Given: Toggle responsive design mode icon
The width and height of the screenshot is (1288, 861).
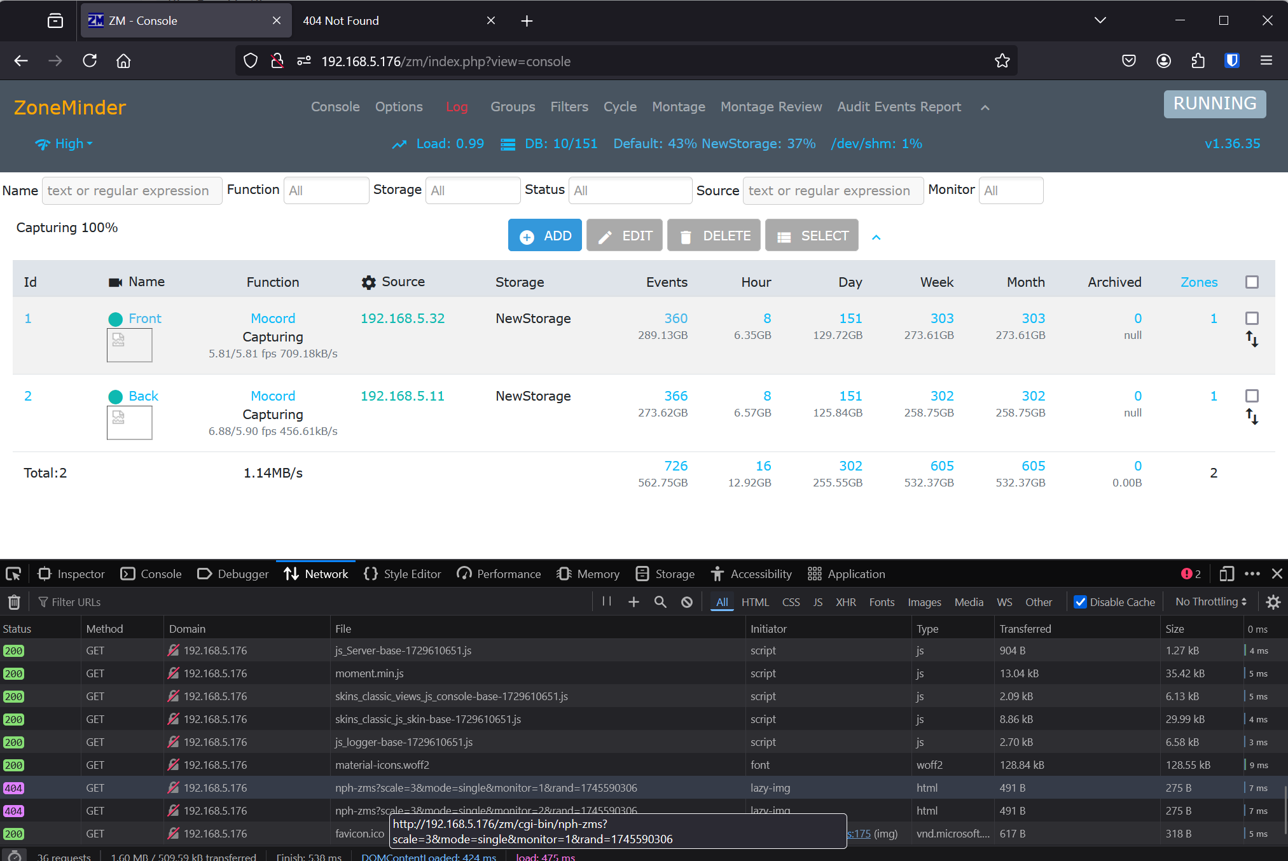Looking at the screenshot, I should click(1226, 574).
